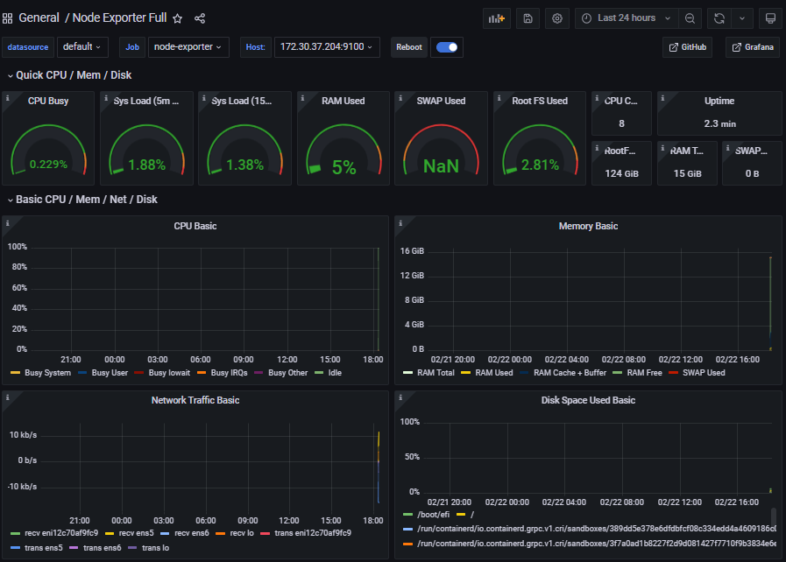
Task: Open the GitHub link
Action: point(687,47)
